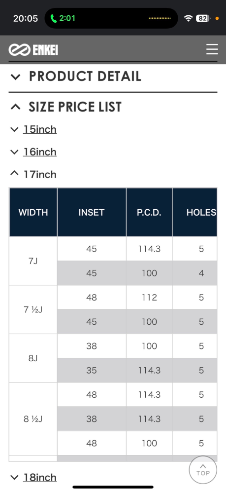The image size is (226, 493).
Task: Tap the green call timer pill
Action: tap(63, 18)
